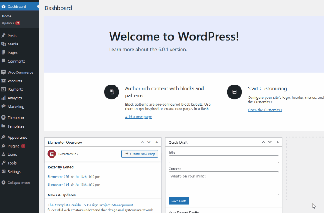Open the Templates menu label
324x213 pixels.
[x=16, y=126]
